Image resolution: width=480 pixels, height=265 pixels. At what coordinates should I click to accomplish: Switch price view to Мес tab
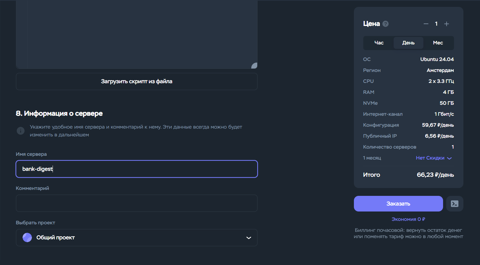pos(438,43)
